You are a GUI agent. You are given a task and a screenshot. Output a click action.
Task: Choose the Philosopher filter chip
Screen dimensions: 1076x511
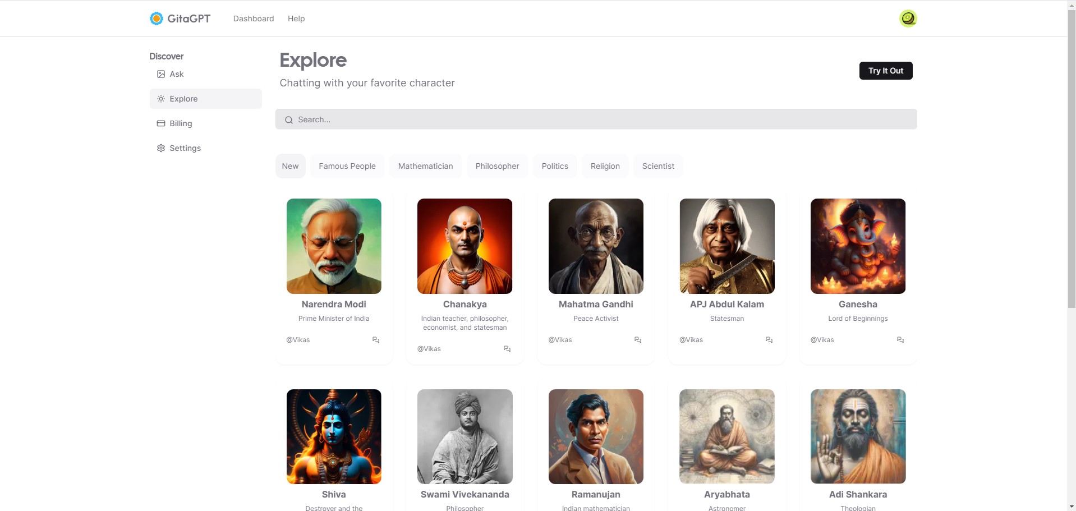pos(498,166)
